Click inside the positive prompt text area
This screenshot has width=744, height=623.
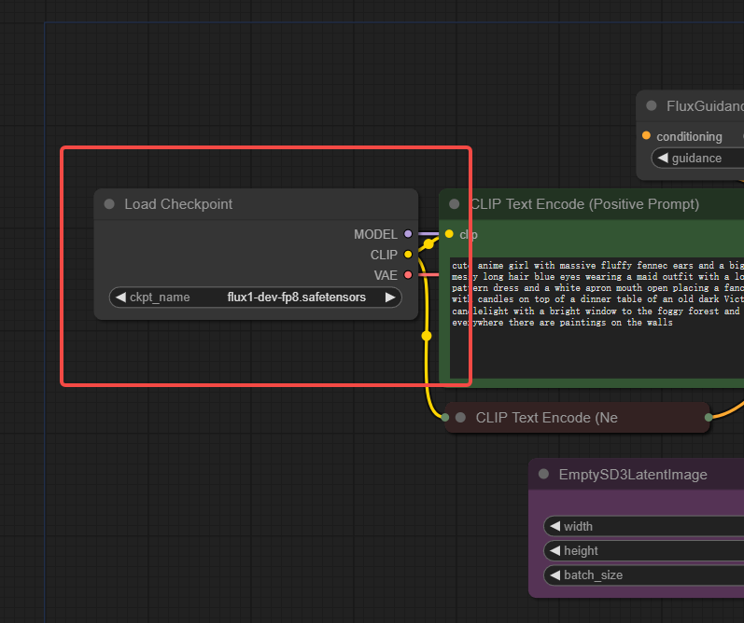click(x=597, y=318)
